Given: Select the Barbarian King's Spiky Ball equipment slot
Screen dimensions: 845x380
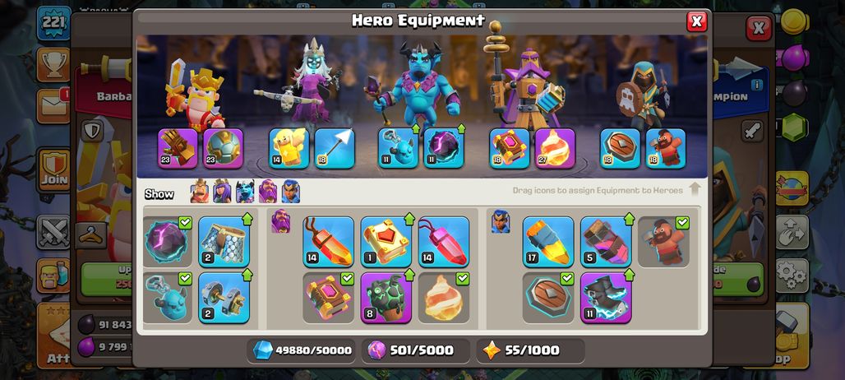Looking at the screenshot, I should coord(223,148).
